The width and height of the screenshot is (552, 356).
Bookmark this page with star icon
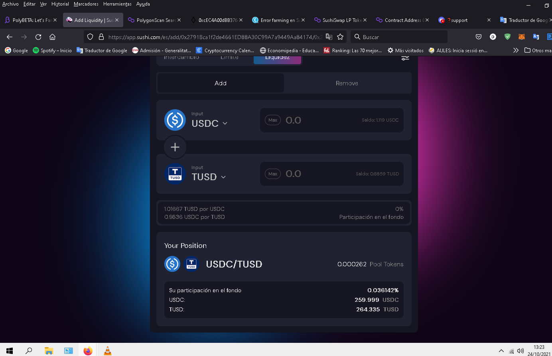(x=340, y=37)
